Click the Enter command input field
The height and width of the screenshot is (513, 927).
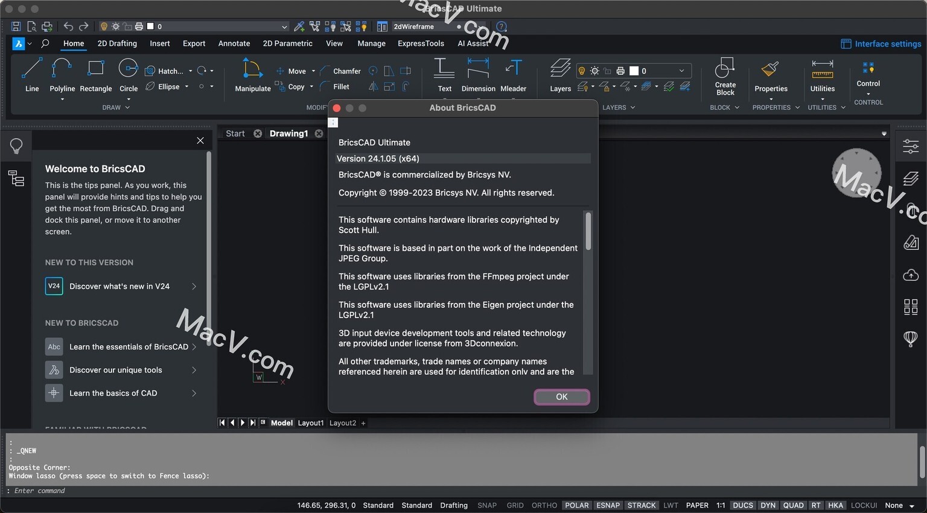(462, 491)
